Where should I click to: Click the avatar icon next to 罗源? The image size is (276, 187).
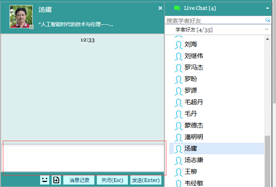(x=178, y=91)
